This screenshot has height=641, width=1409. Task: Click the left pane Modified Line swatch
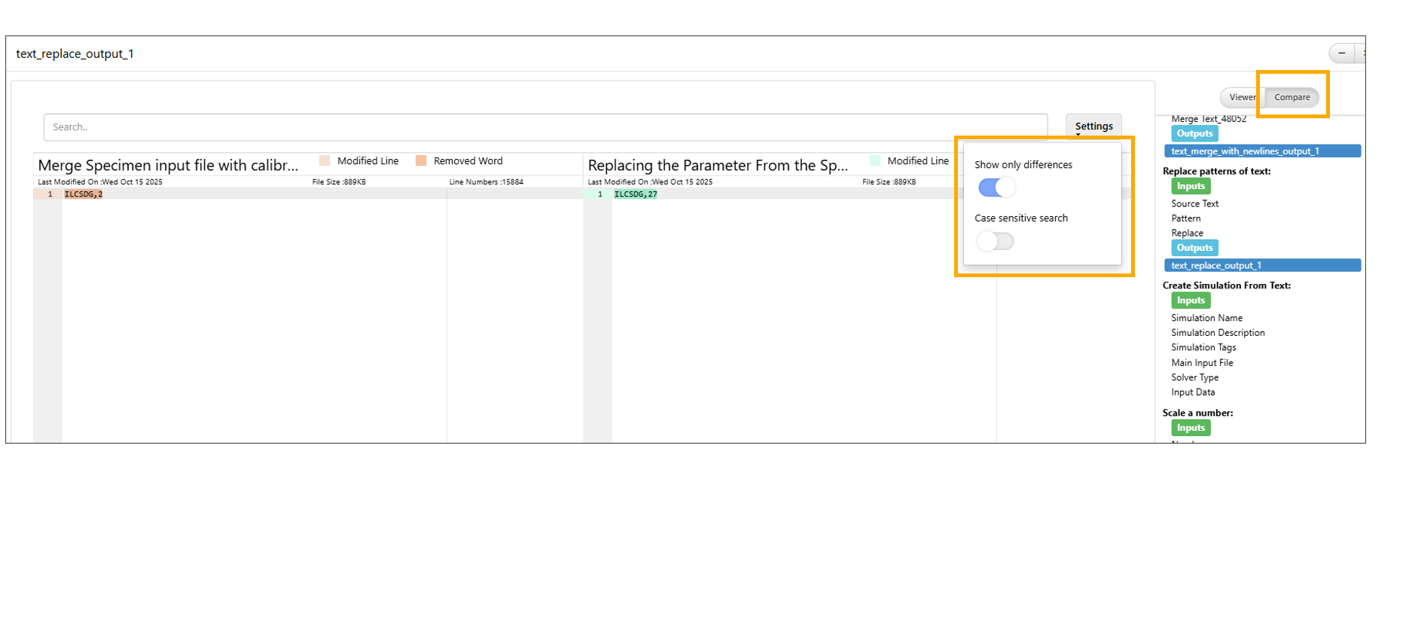325,160
